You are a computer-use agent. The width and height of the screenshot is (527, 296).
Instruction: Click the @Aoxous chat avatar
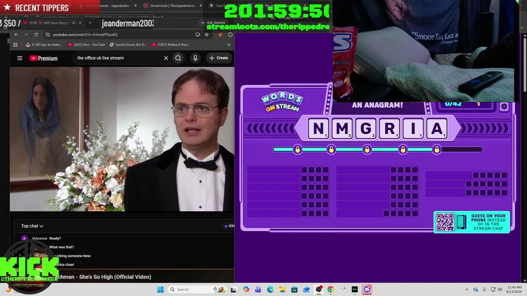(24, 238)
